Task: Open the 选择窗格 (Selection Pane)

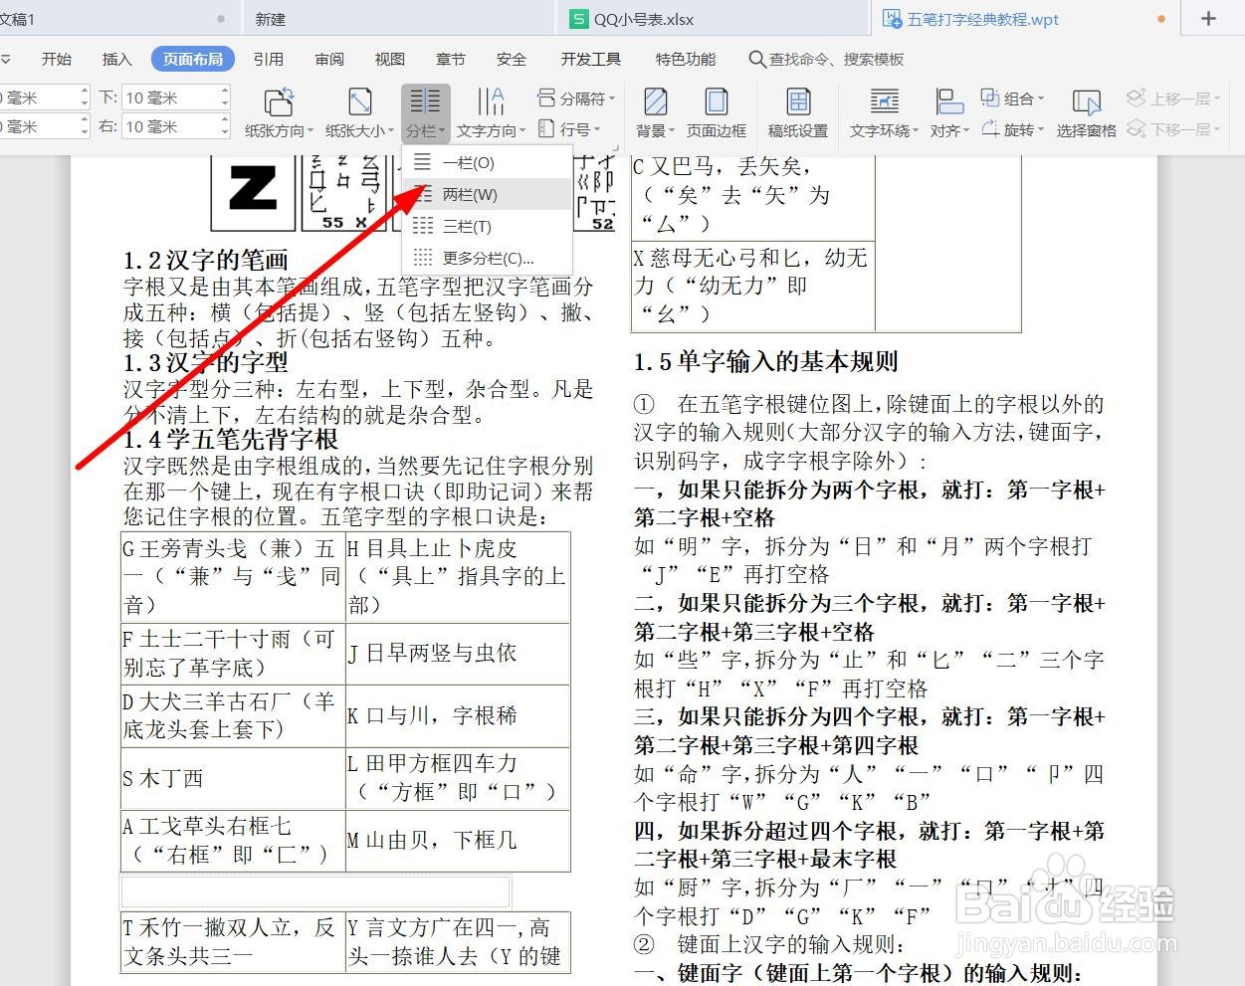Action: (x=1085, y=109)
